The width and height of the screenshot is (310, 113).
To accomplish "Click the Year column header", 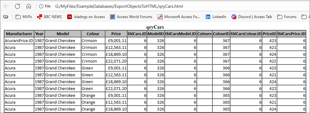I will point(39,34).
